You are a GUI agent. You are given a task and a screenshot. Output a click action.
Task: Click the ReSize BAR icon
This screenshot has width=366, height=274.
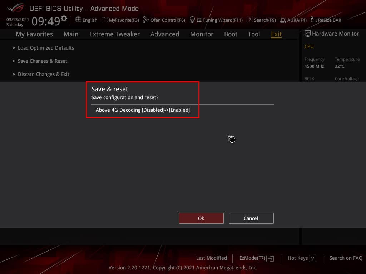pos(314,20)
